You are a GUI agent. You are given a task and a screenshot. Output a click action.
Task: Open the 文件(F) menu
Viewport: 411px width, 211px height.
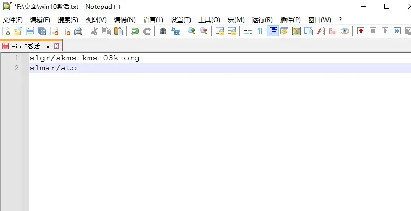coord(12,20)
